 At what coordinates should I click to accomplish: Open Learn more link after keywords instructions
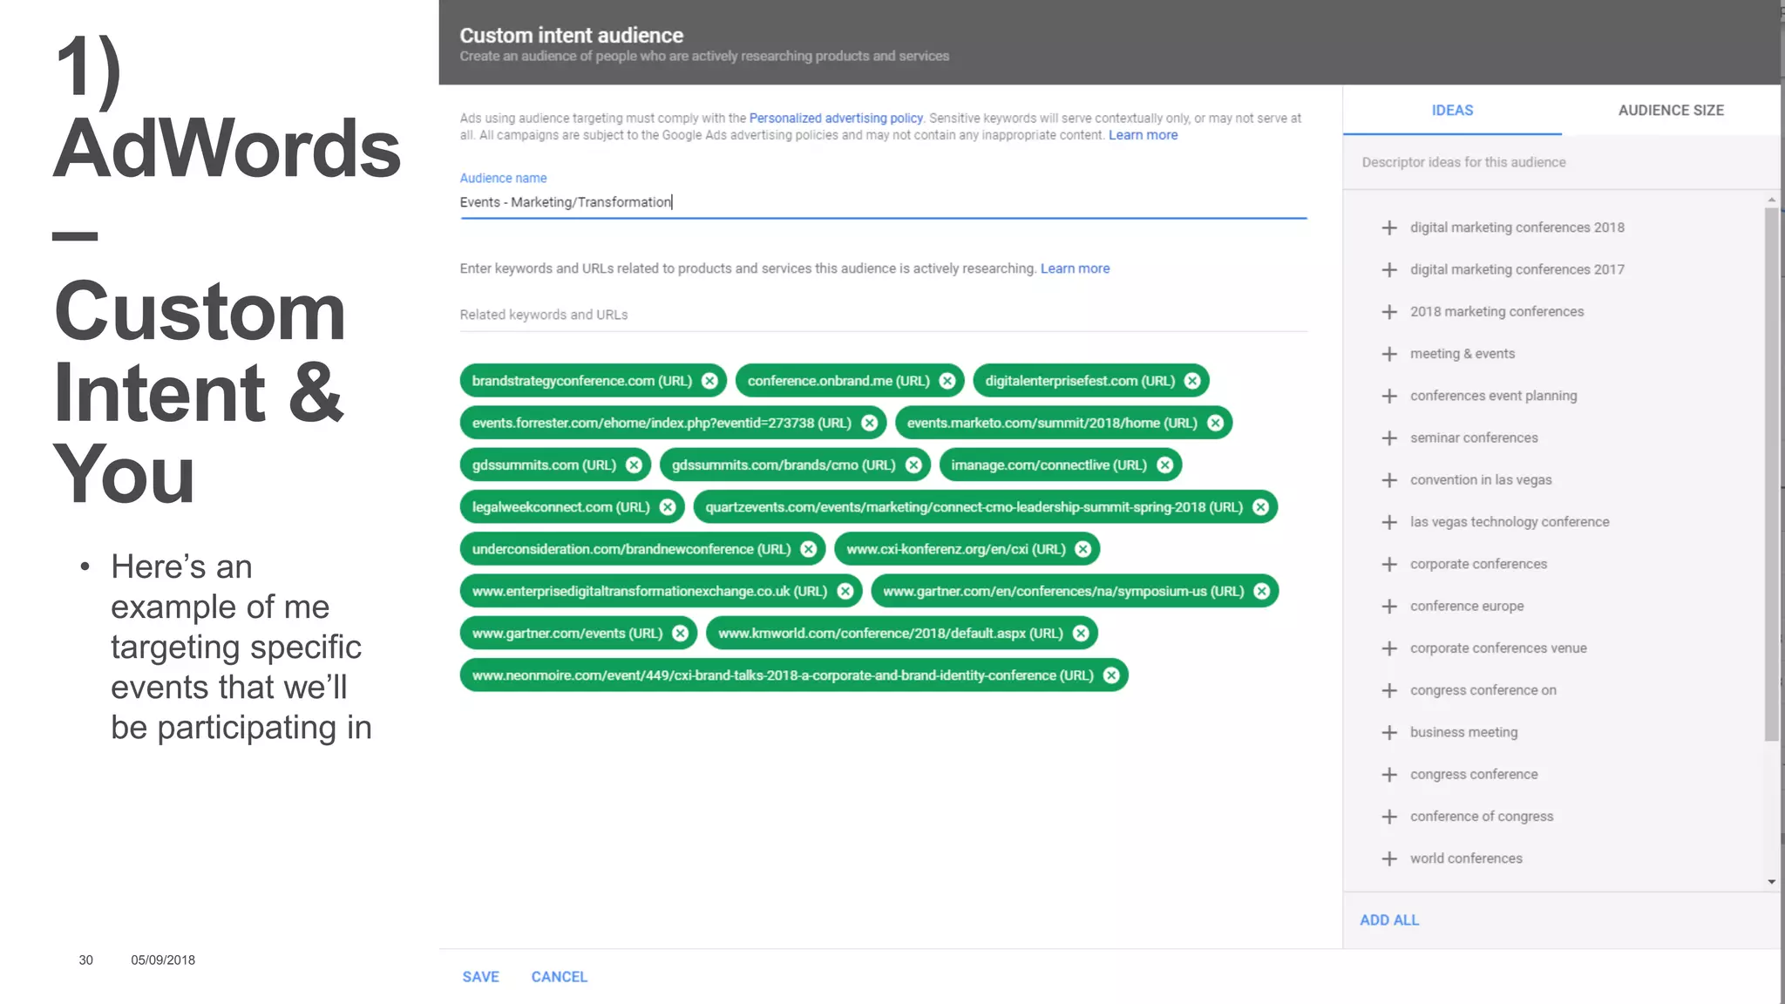tap(1075, 268)
